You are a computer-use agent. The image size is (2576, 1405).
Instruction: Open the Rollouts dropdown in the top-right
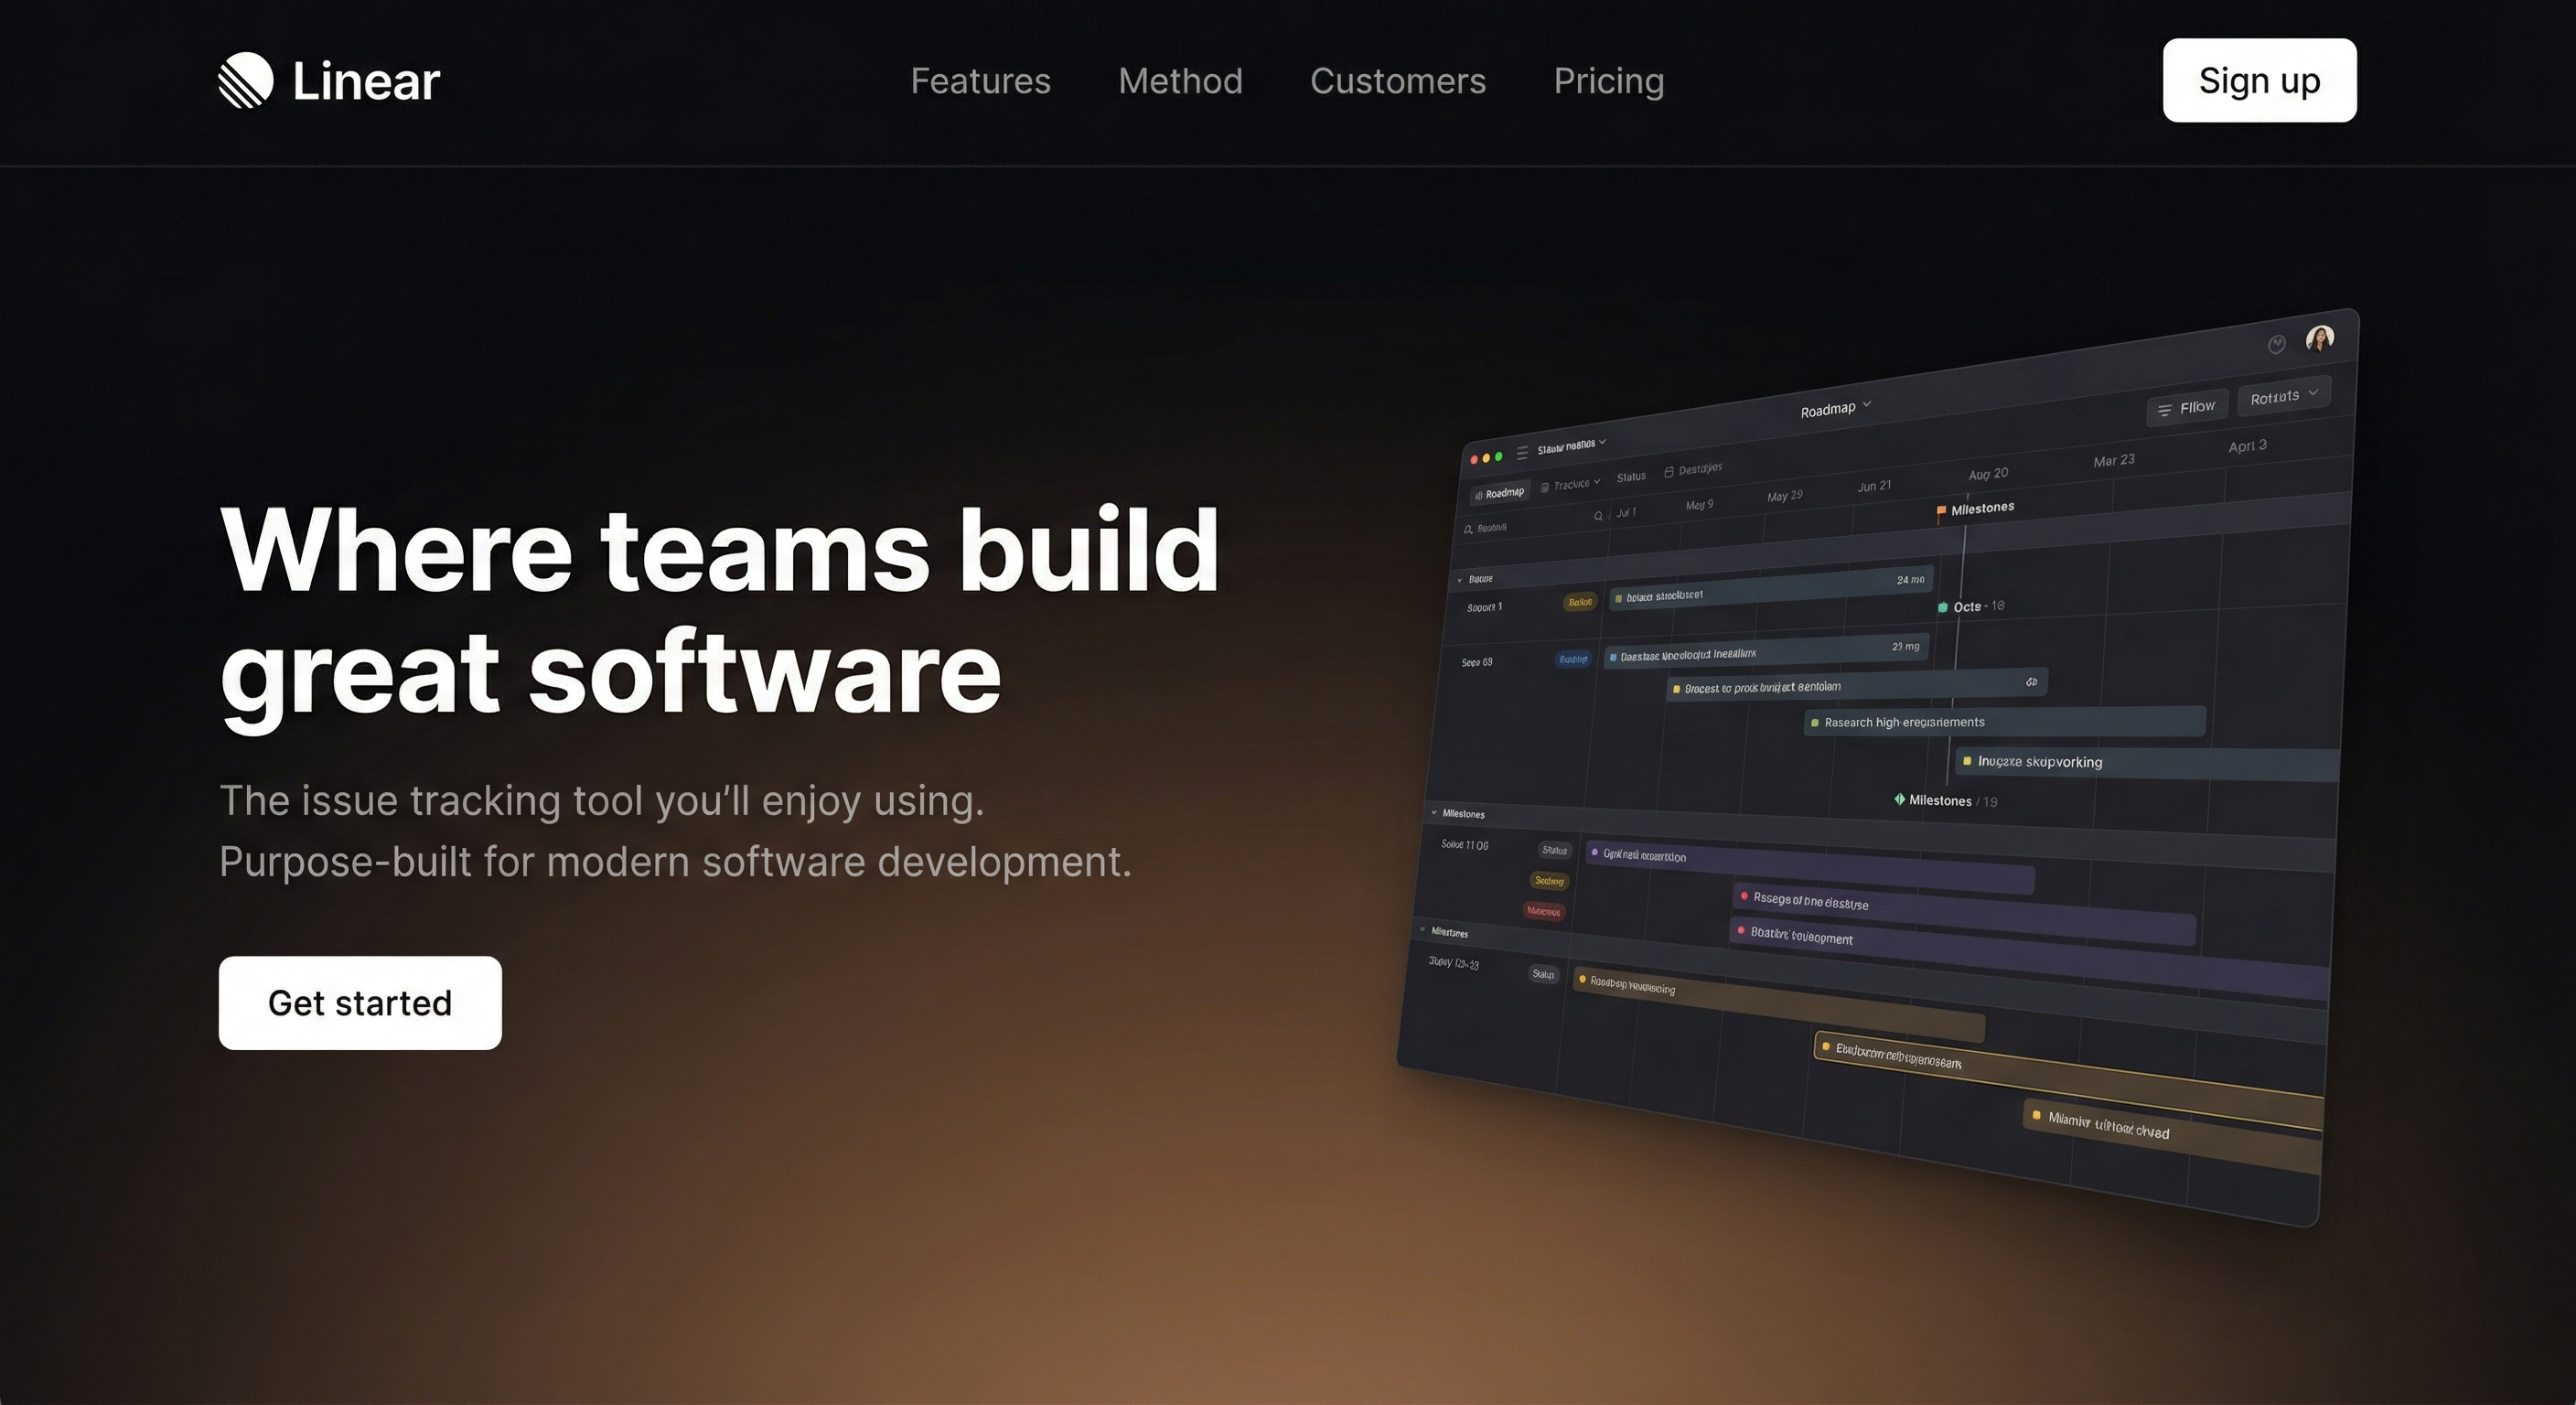click(x=2285, y=397)
